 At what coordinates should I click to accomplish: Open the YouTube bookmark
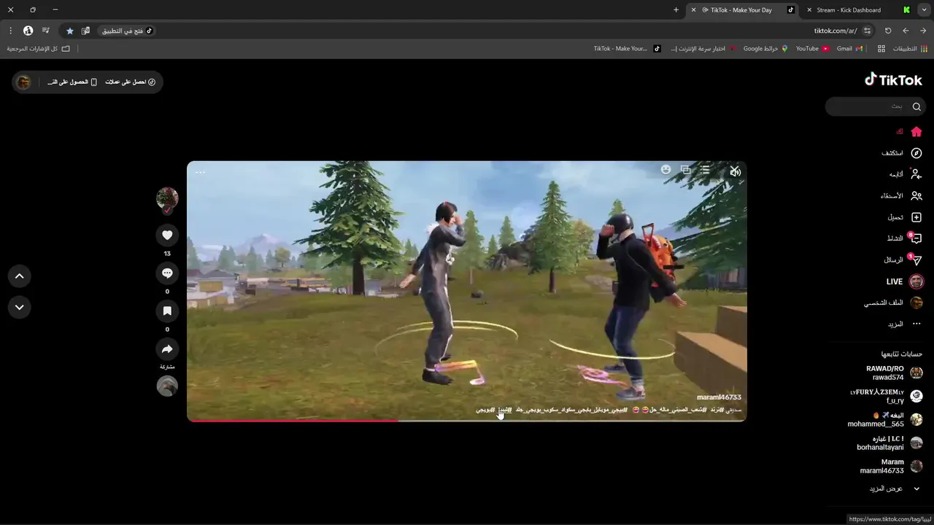[x=812, y=49]
